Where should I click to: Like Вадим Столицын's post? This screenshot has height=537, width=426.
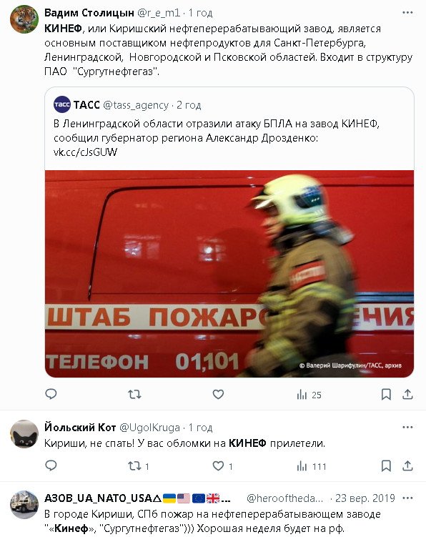click(218, 395)
